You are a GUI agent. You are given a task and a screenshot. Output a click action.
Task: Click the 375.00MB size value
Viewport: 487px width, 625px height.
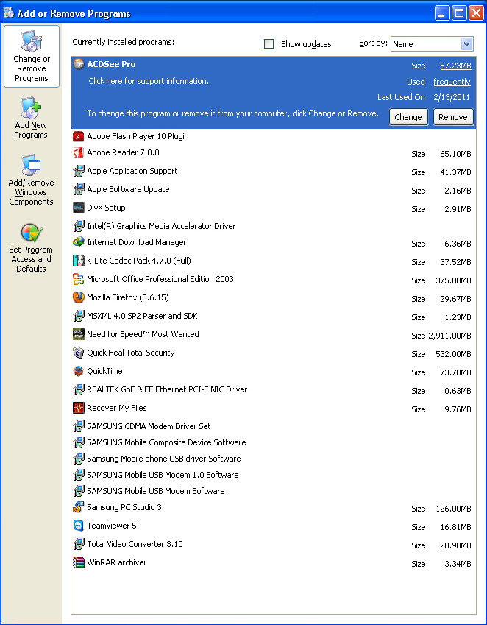click(x=453, y=280)
